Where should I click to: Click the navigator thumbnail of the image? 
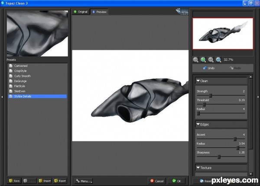(223, 33)
